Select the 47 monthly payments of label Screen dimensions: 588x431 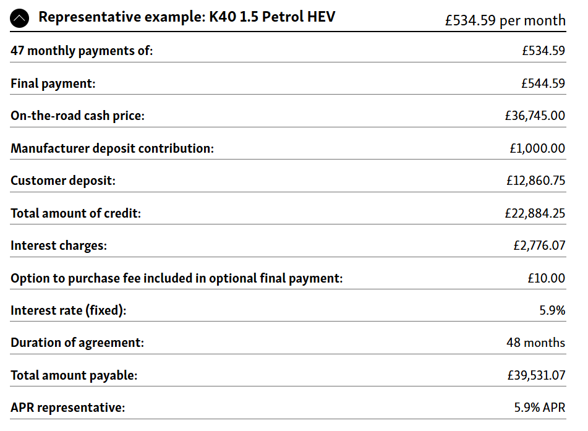(x=82, y=51)
